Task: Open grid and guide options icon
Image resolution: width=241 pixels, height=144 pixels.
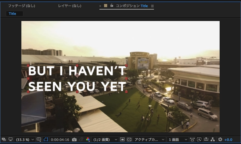Action: coord(39,139)
